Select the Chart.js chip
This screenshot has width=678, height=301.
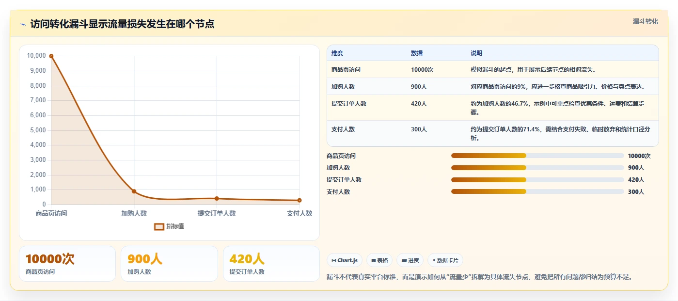pos(345,260)
